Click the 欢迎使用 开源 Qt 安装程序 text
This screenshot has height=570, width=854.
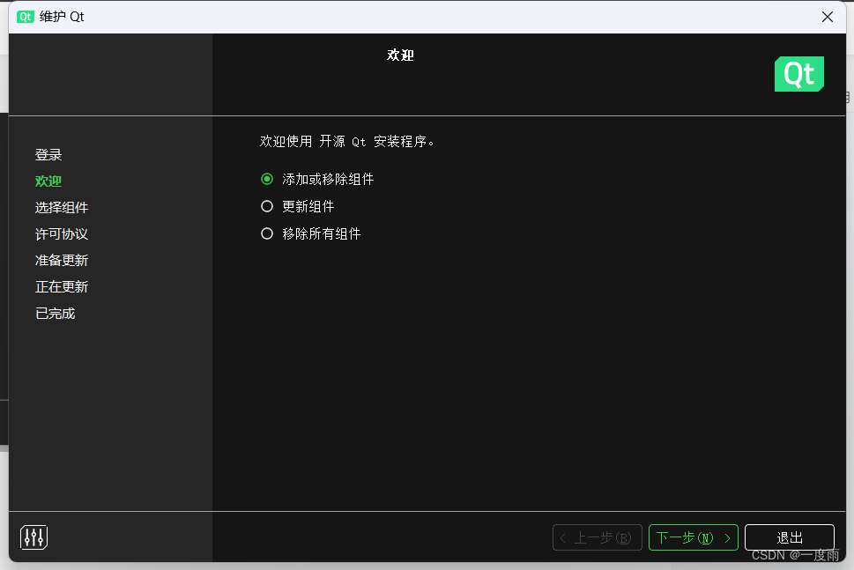click(x=347, y=142)
